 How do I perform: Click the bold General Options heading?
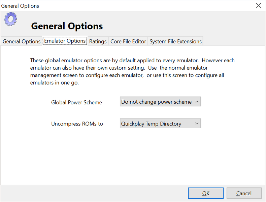[x=67, y=26]
